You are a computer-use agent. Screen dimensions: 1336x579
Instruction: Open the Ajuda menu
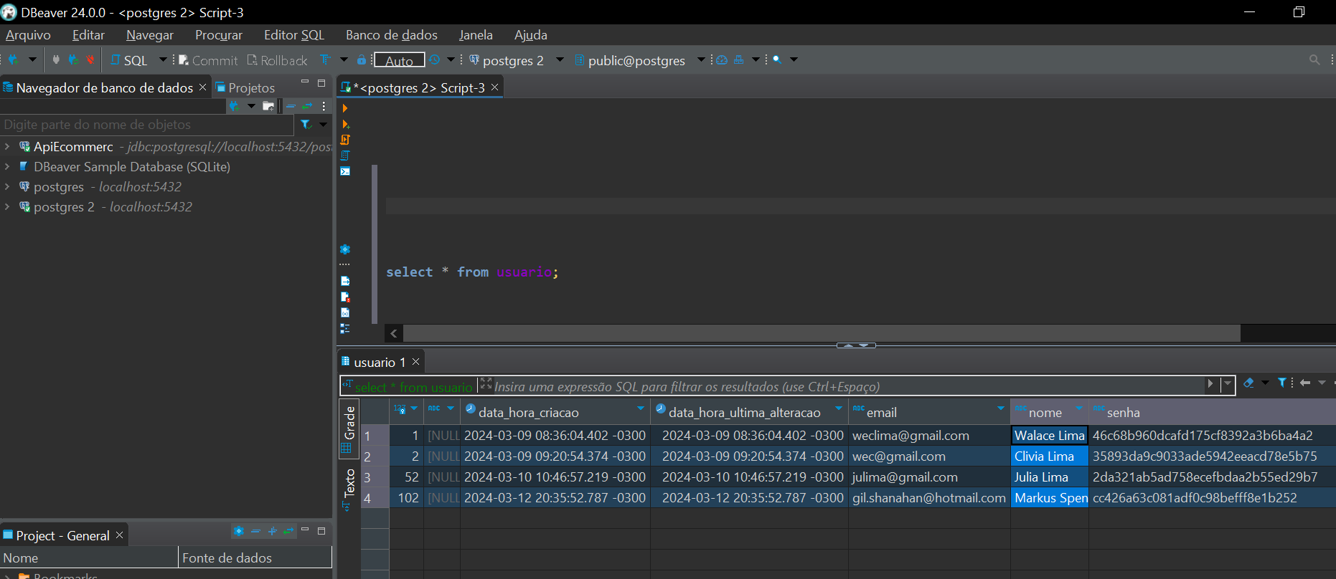531,35
